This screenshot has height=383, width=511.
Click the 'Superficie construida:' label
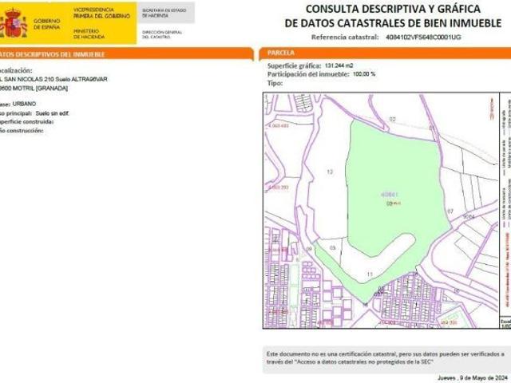point(26,122)
